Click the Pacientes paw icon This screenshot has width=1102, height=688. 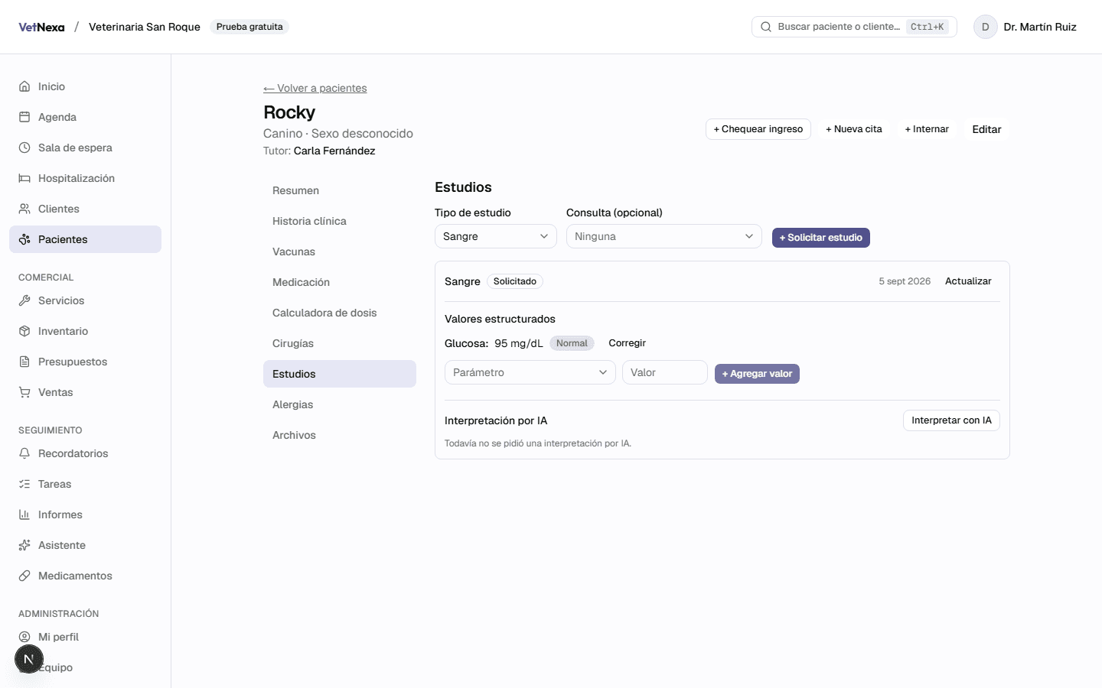pyautogui.click(x=24, y=239)
